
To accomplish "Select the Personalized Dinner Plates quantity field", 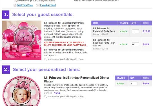I will coord(134,84).
